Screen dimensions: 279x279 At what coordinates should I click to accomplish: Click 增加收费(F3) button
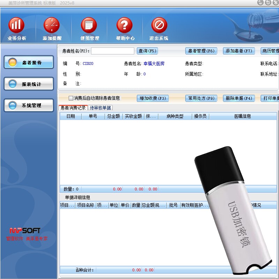153,98
